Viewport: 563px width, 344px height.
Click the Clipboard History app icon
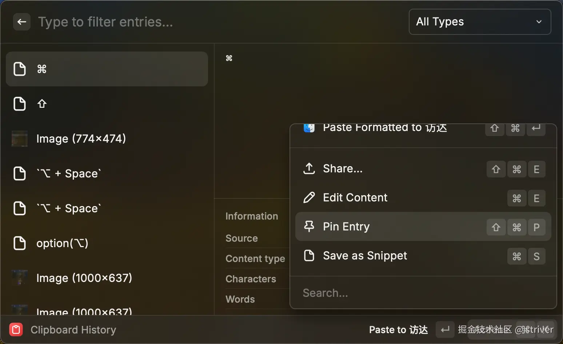(16, 329)
